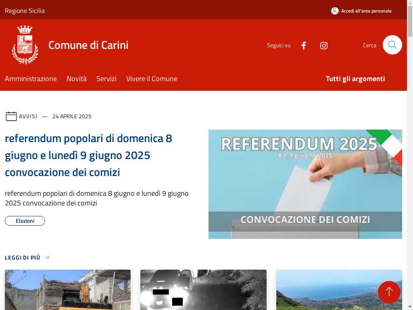Open Tutti gli argomenti
413x310 pixels.
point(355,79)
